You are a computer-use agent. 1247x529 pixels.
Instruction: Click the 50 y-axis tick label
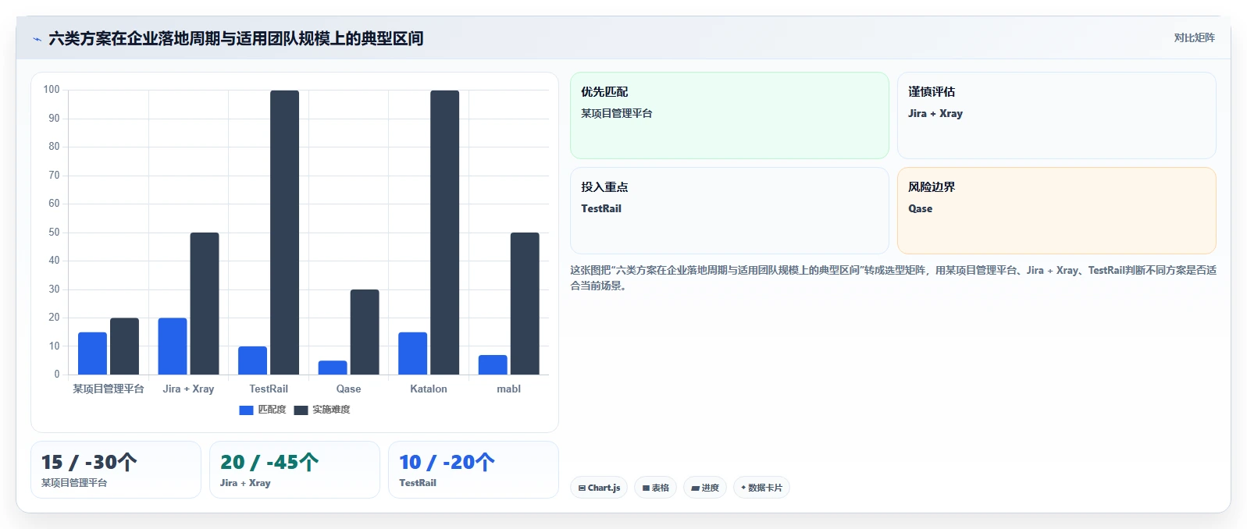pos(54,232)
